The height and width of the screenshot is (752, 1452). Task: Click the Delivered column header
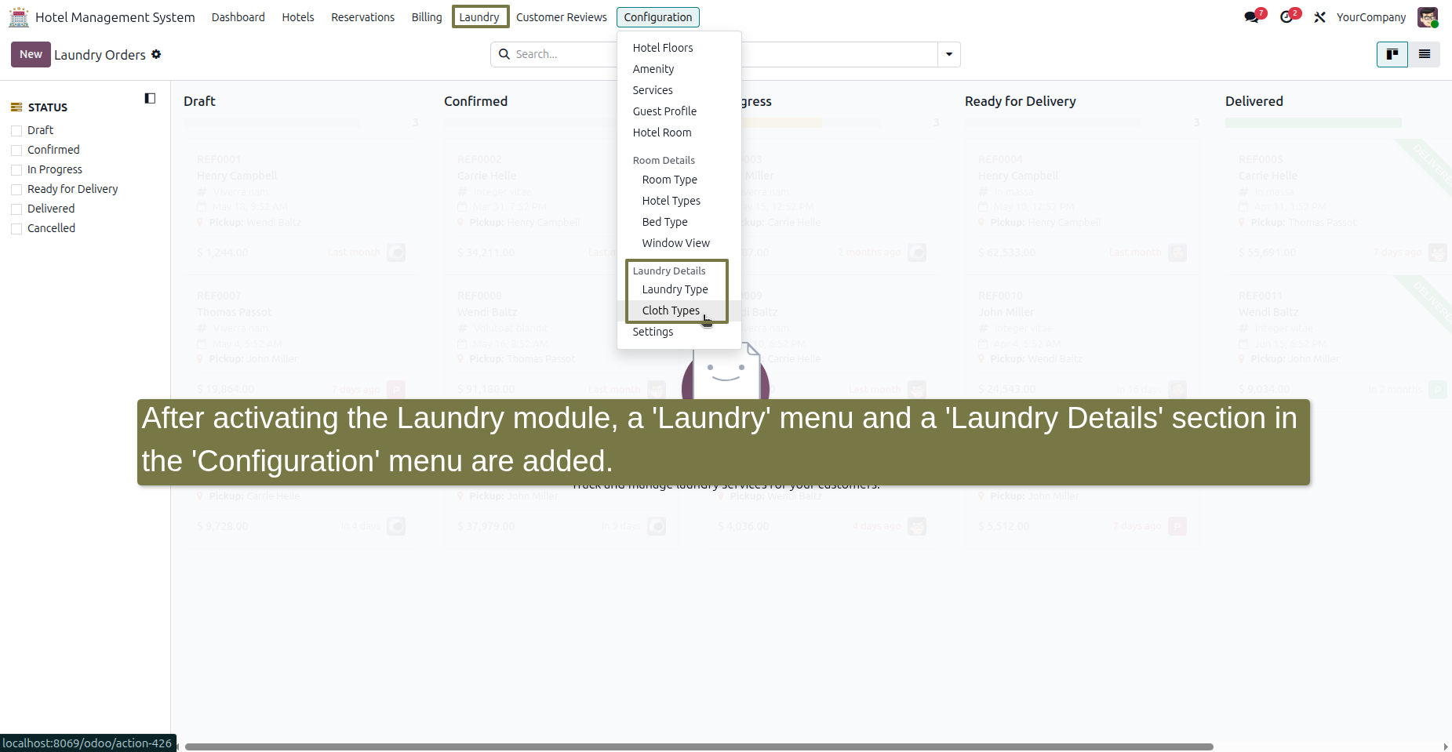pos(1254,101)
